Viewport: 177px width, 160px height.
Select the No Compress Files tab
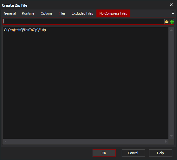point(113,13)
